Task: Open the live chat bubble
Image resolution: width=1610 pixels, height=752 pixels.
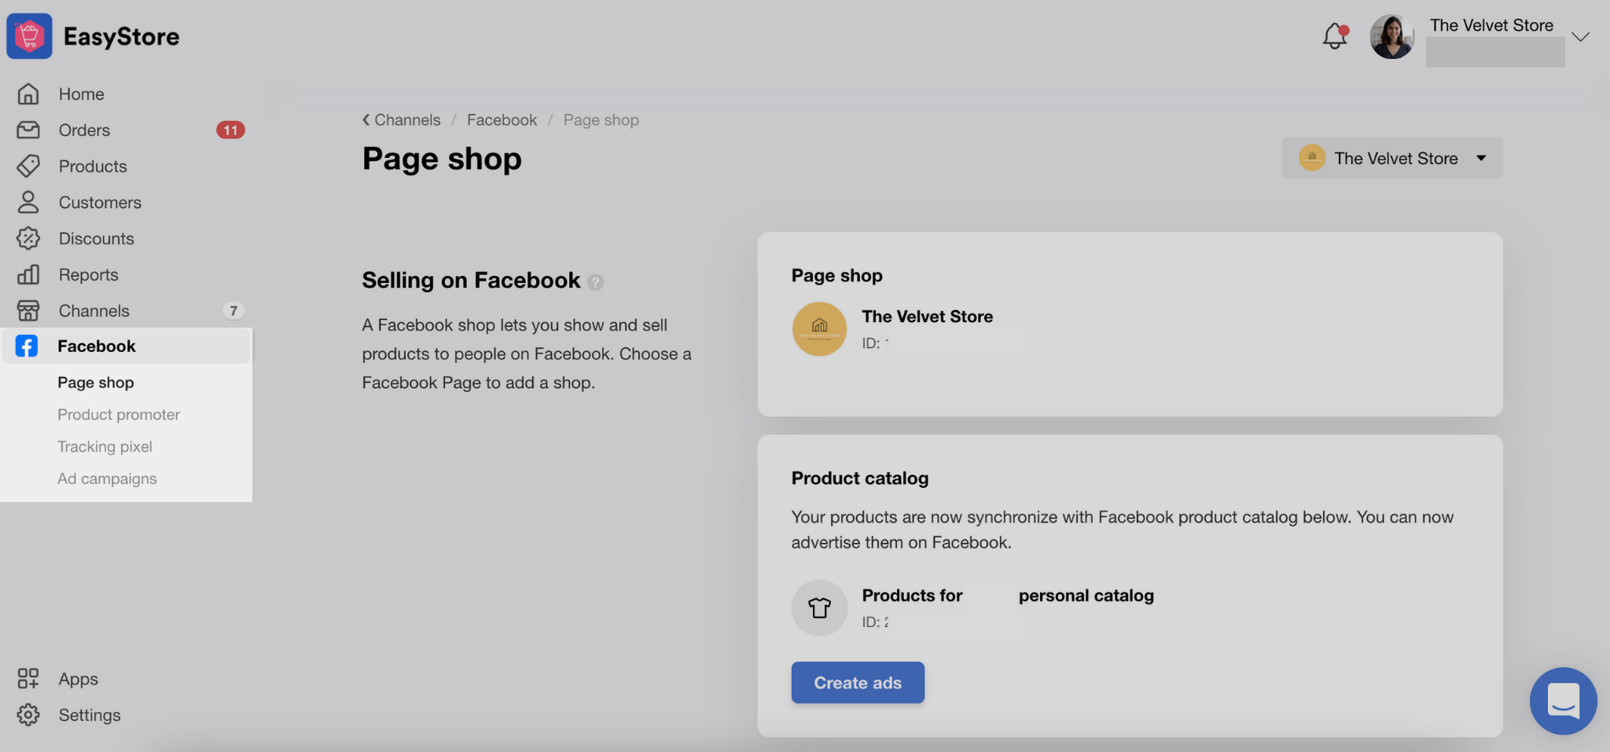Action: point(1563,701)
